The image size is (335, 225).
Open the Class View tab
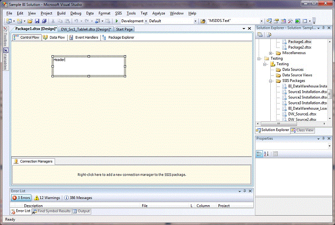click(x=302, y=130)
